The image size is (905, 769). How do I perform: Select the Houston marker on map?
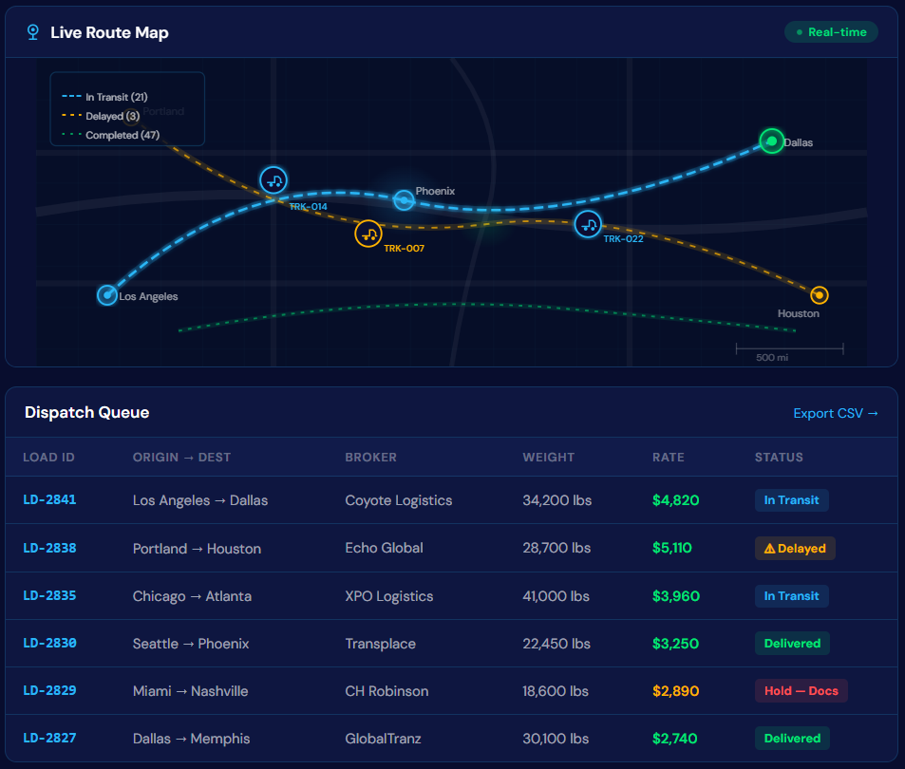point(819,295)
